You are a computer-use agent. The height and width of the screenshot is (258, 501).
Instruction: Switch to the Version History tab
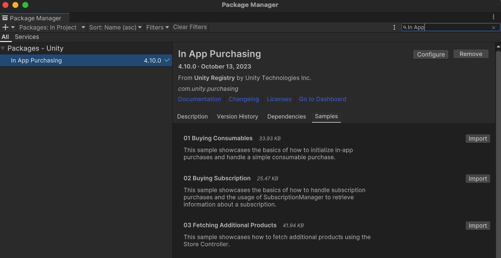click(238, 117)
